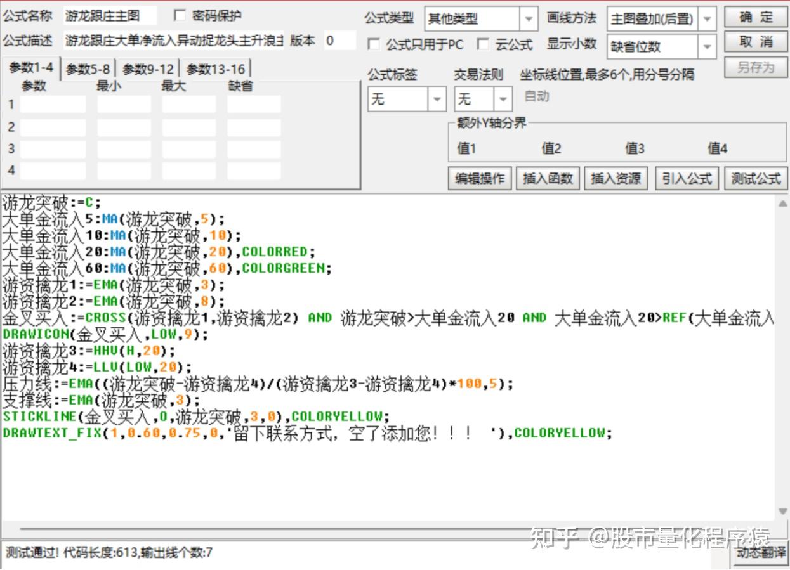Tick the 密码保护 checkbox
Image resolution: width=790 pixels, height=570 pixels.
[180, 15]
